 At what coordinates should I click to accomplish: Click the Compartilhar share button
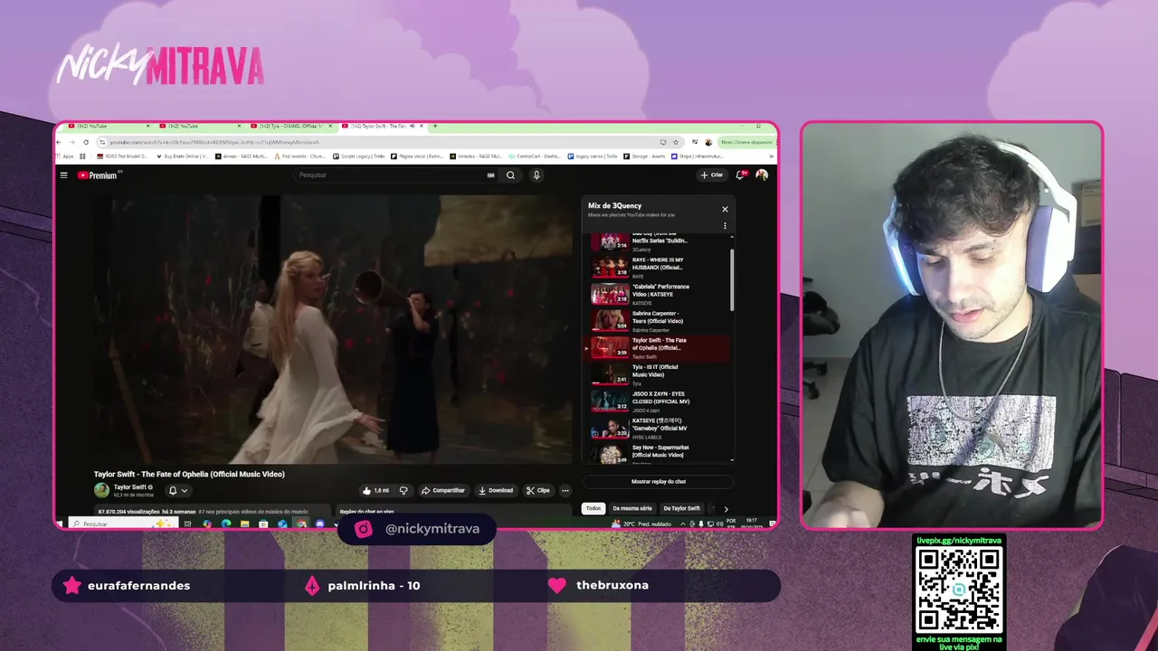point(443,490)
